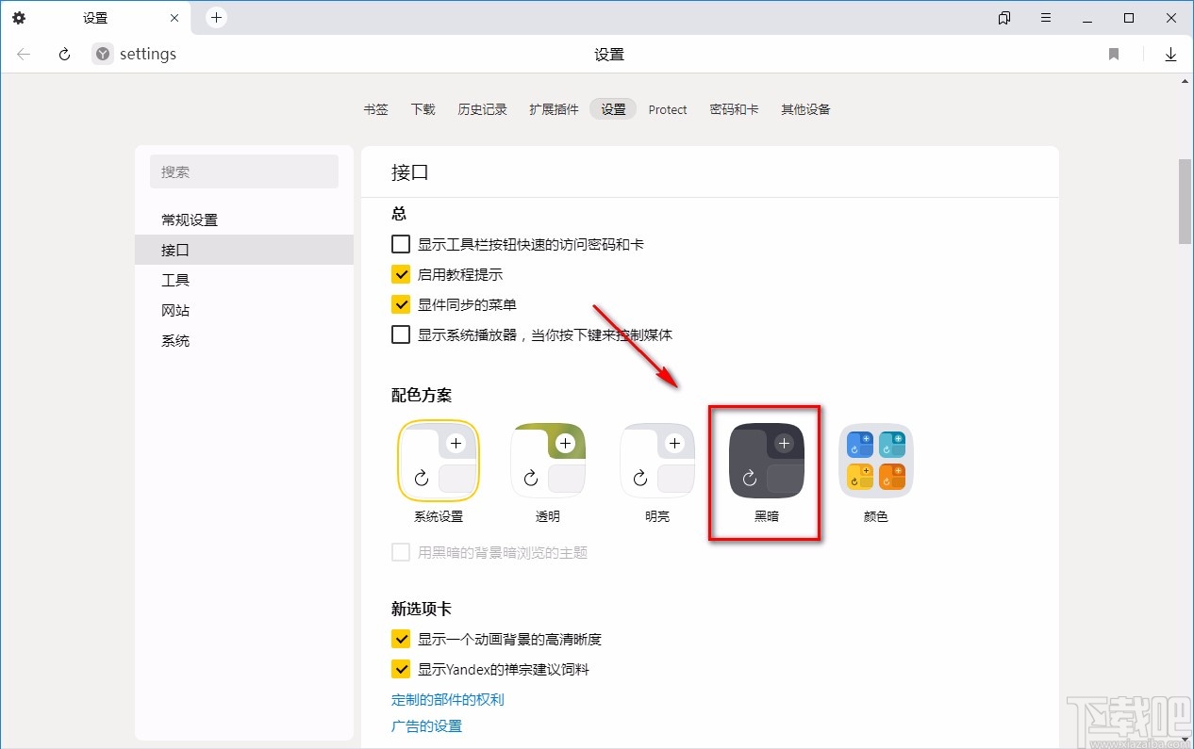Reload the settings page
1194x749 pixels.
[x=62, y=54]
